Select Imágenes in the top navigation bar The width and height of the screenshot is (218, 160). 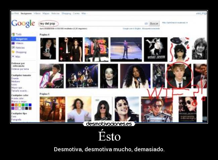coord(26,13)
